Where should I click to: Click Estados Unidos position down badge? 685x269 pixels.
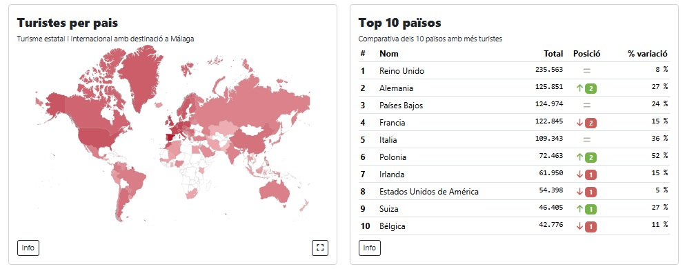click(587, 192)
